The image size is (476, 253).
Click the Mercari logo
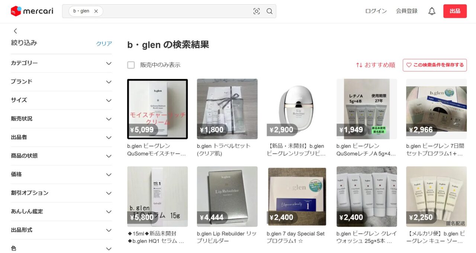point(32,11)
